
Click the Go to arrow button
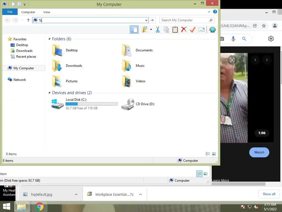(x=152, y=20)
